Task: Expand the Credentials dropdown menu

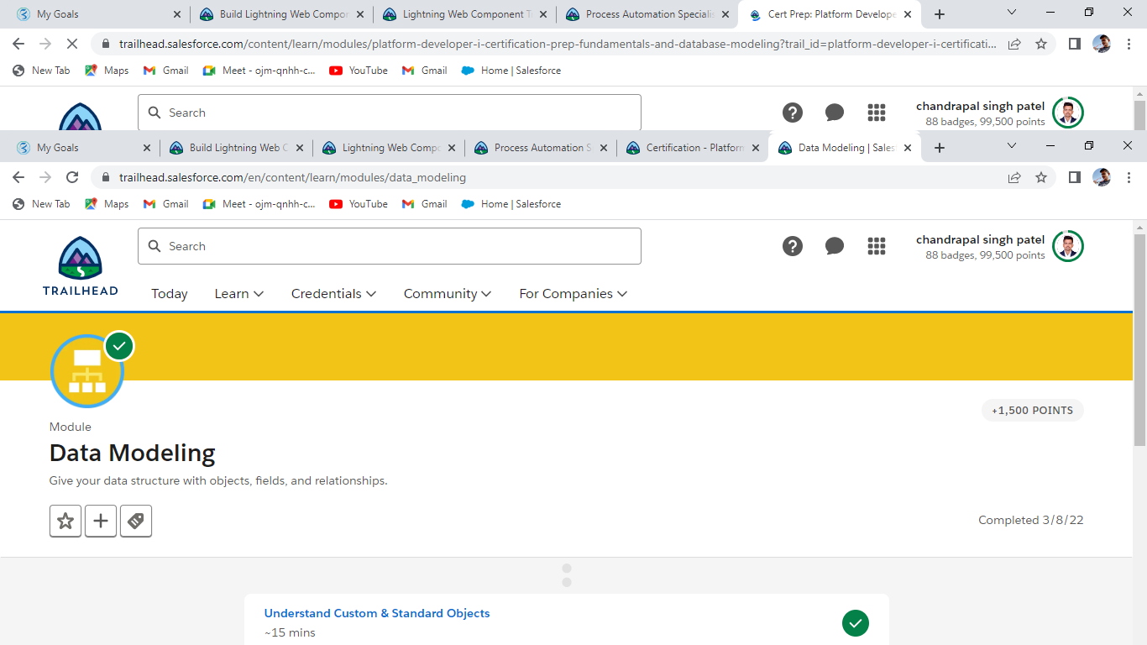Action: (333, 293)
